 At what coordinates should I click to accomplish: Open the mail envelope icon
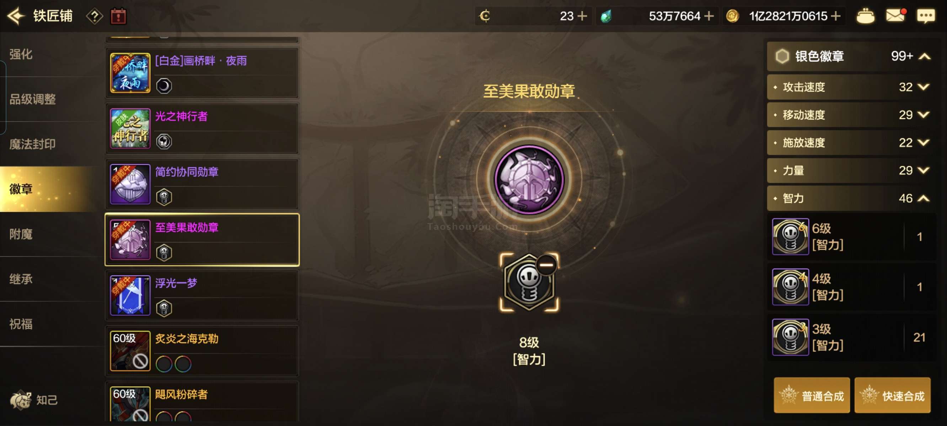pyautogui.click(x=895, y=16)
